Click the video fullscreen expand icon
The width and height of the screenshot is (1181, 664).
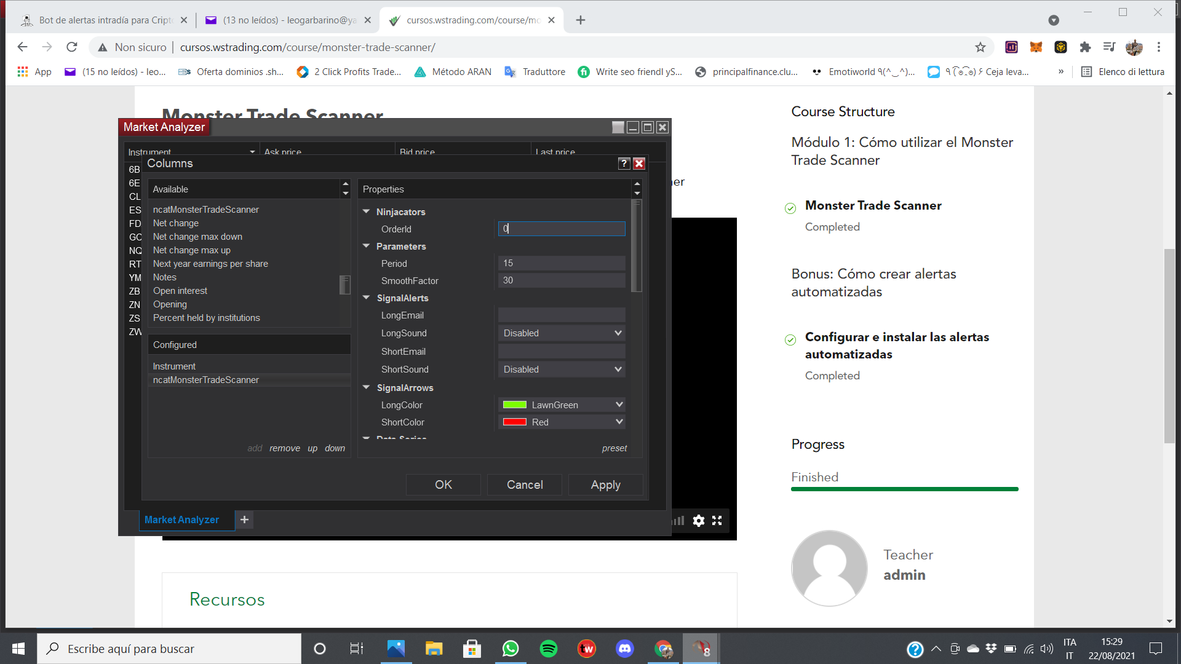click(x=717, y=521)
